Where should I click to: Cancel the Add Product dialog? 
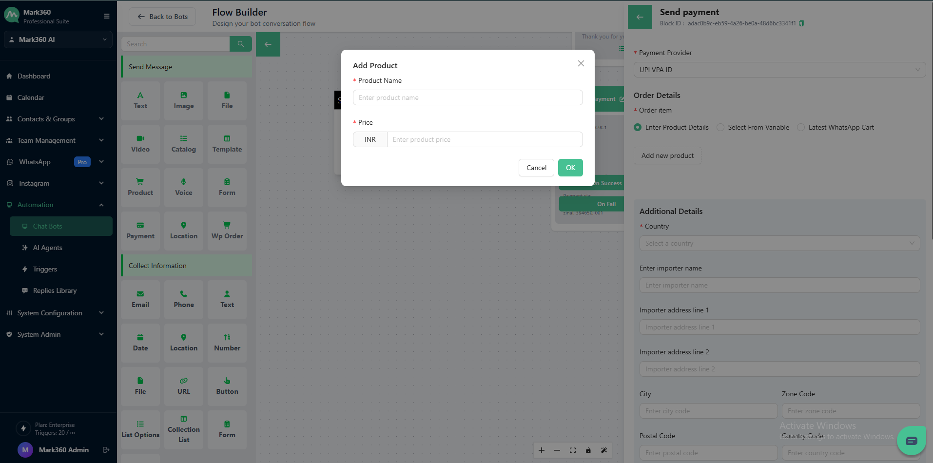click(536, 168)
